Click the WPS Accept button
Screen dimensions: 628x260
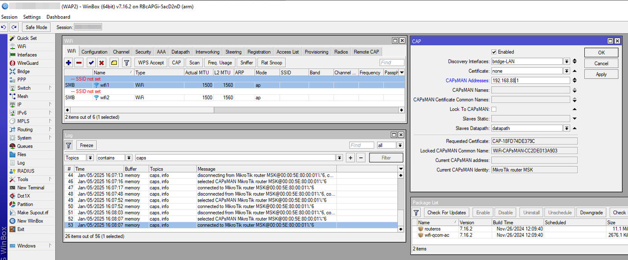coord(151,63)
